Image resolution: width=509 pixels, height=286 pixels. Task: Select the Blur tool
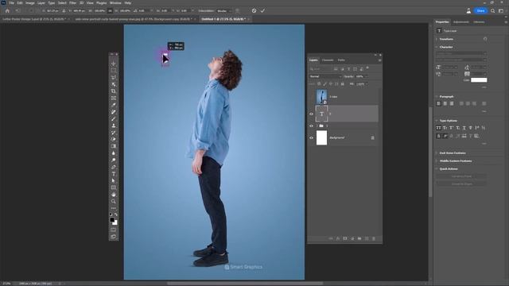(x=113, y=153)
